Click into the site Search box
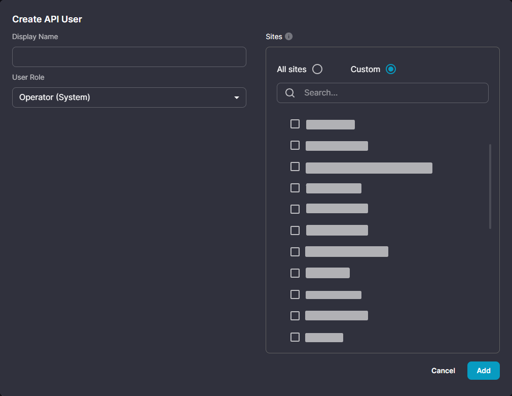Screen dimensions: 512x396 (390, 93)
